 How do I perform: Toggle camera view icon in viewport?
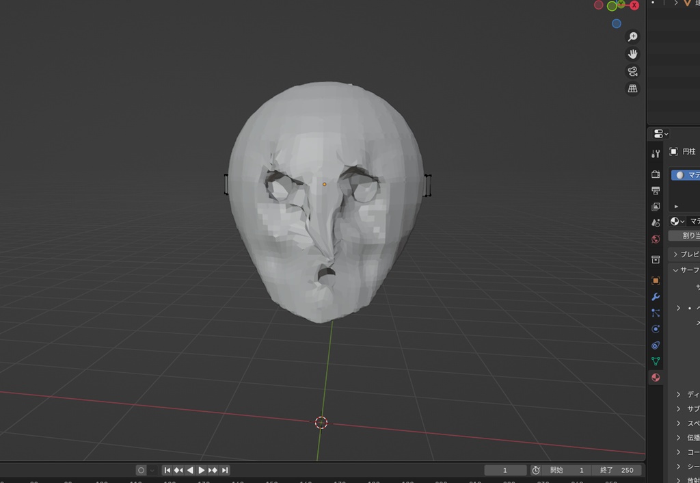point(632,71)
